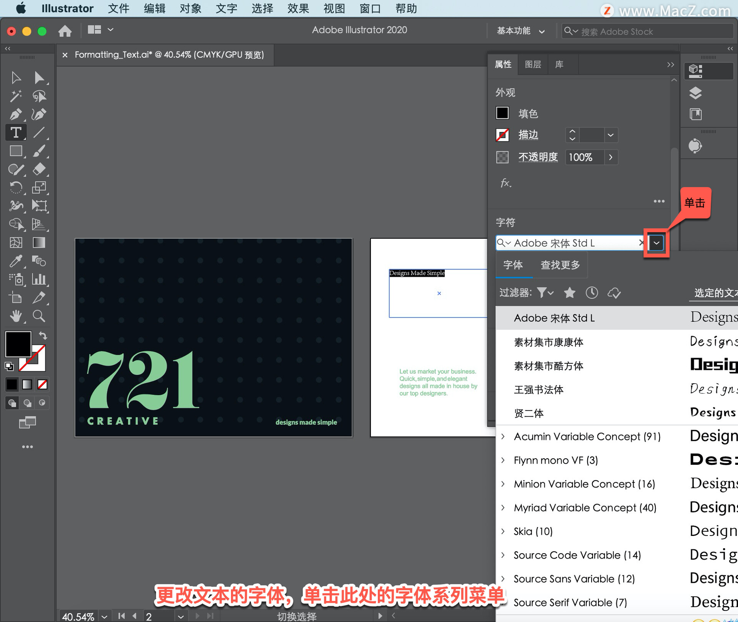The width and height of the screenshot is (738, 622).
Task: Select the Selection tool arrow
Action: (x=16, y=77)
